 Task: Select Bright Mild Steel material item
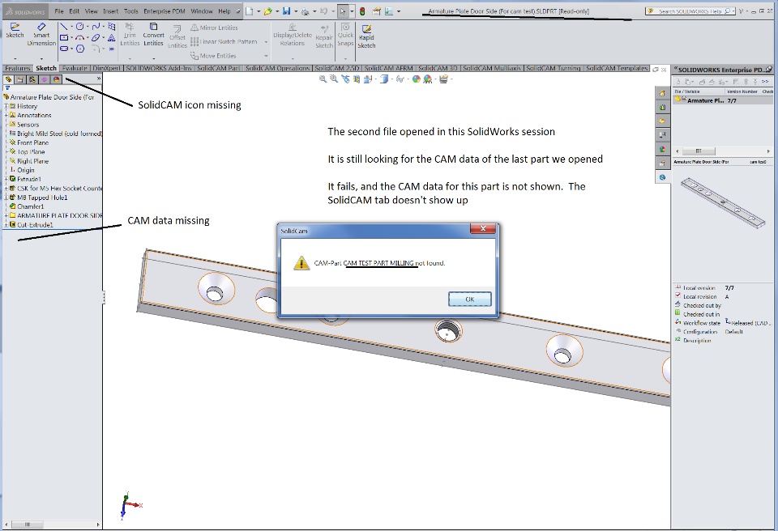(56, 134)
